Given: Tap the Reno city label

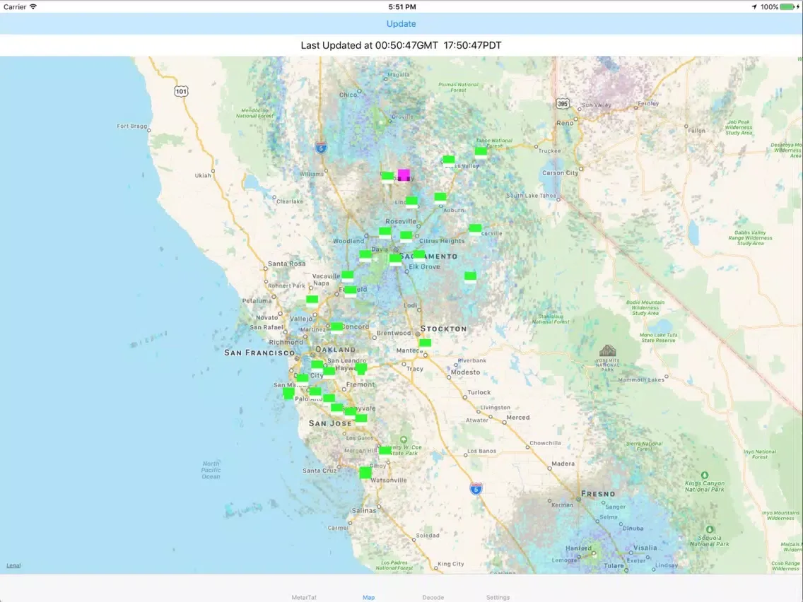Looking at the screenshot, I should click(565, 123).
